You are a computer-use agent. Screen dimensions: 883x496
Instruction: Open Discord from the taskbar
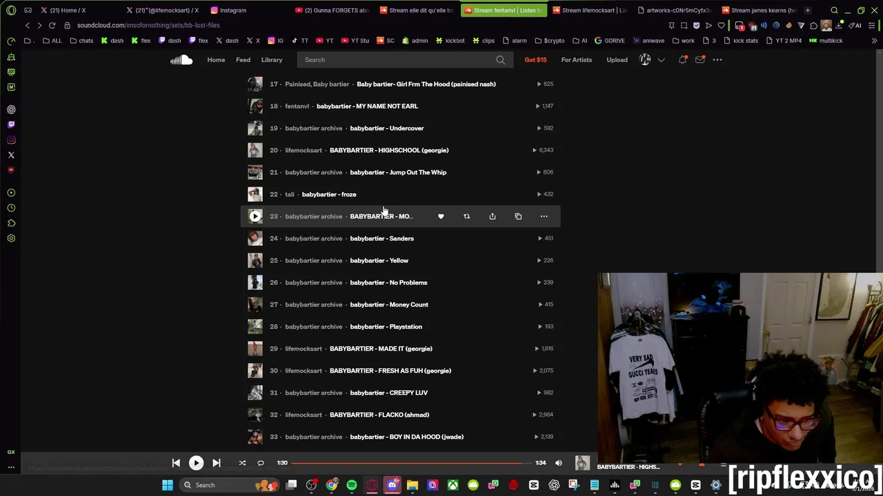pyautogui.click(x=393, y=485)
